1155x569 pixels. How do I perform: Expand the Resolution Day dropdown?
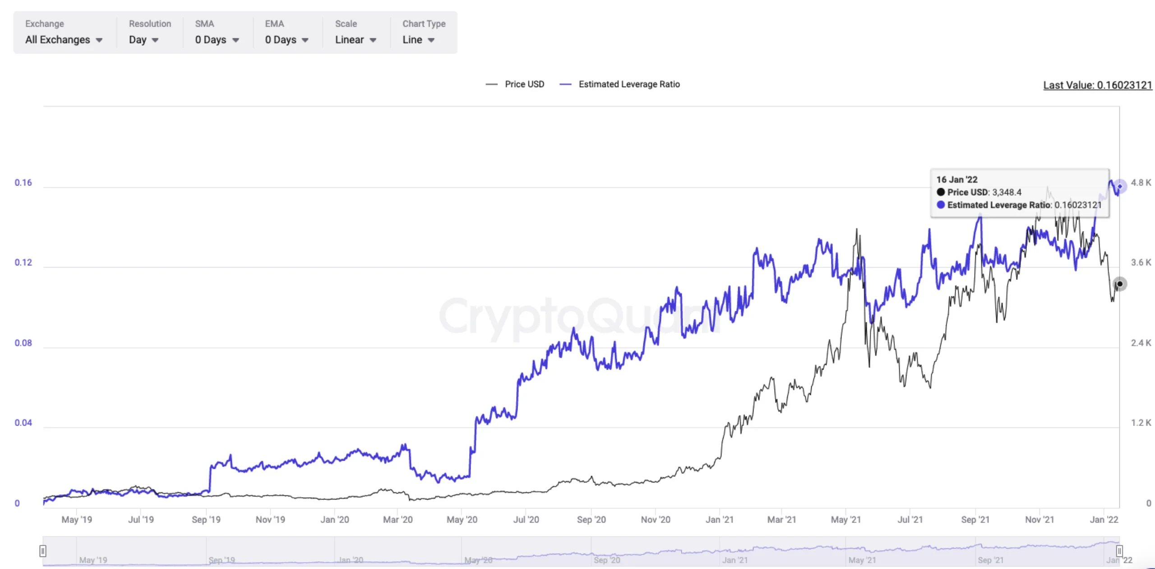143,40
